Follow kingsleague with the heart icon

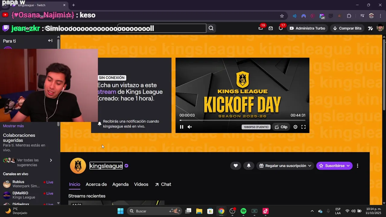point(236,166)
